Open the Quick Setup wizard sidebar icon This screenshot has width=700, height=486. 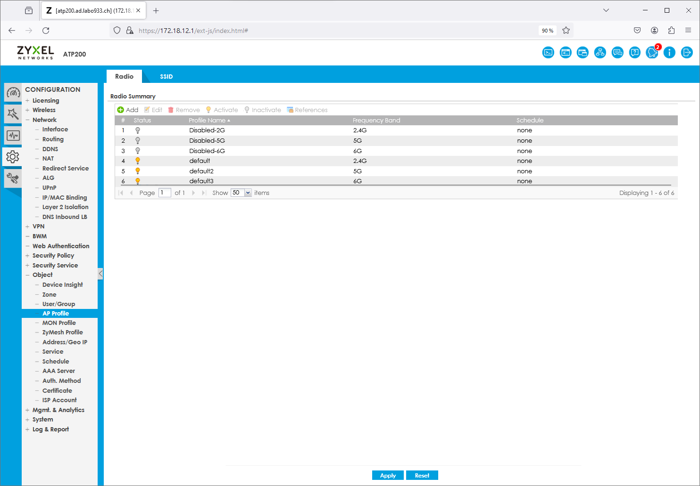coord(13,114)
